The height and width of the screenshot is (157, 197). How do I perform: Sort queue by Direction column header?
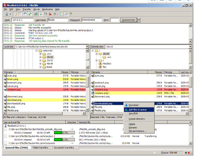click(72, 122)
